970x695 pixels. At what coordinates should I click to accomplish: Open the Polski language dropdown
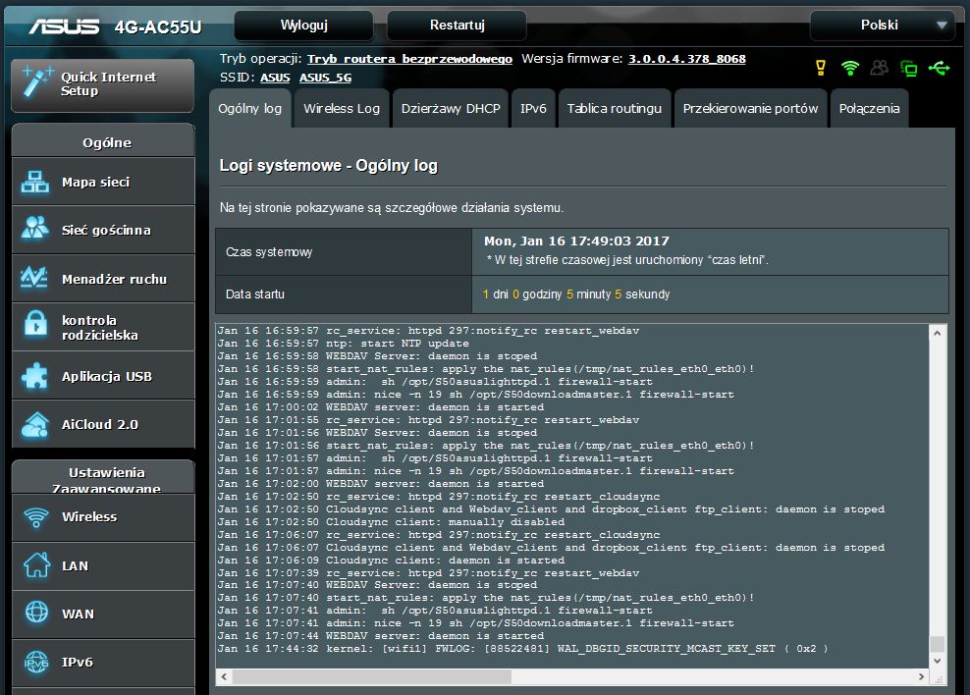883,26
